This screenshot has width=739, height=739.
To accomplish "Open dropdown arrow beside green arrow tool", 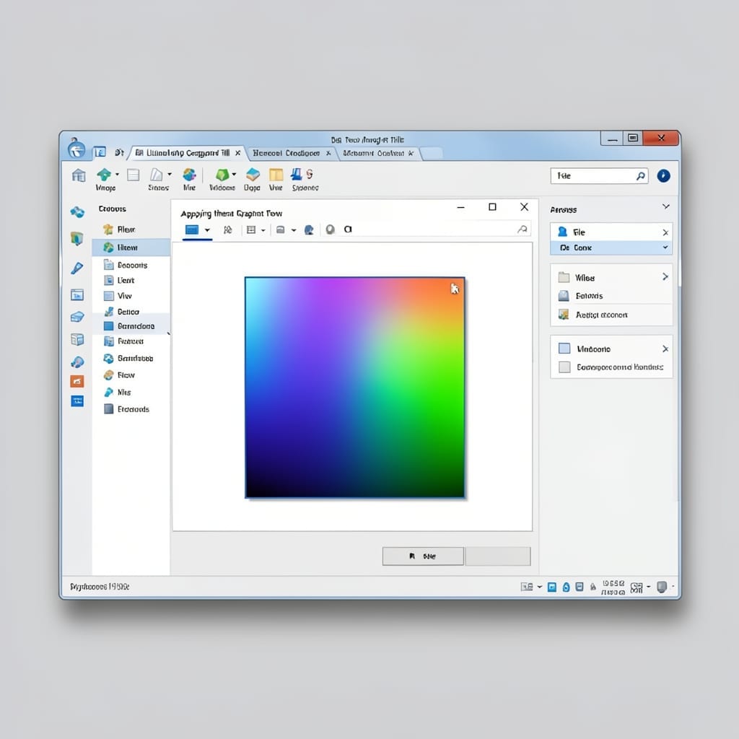I will click(x=117, y=175).
